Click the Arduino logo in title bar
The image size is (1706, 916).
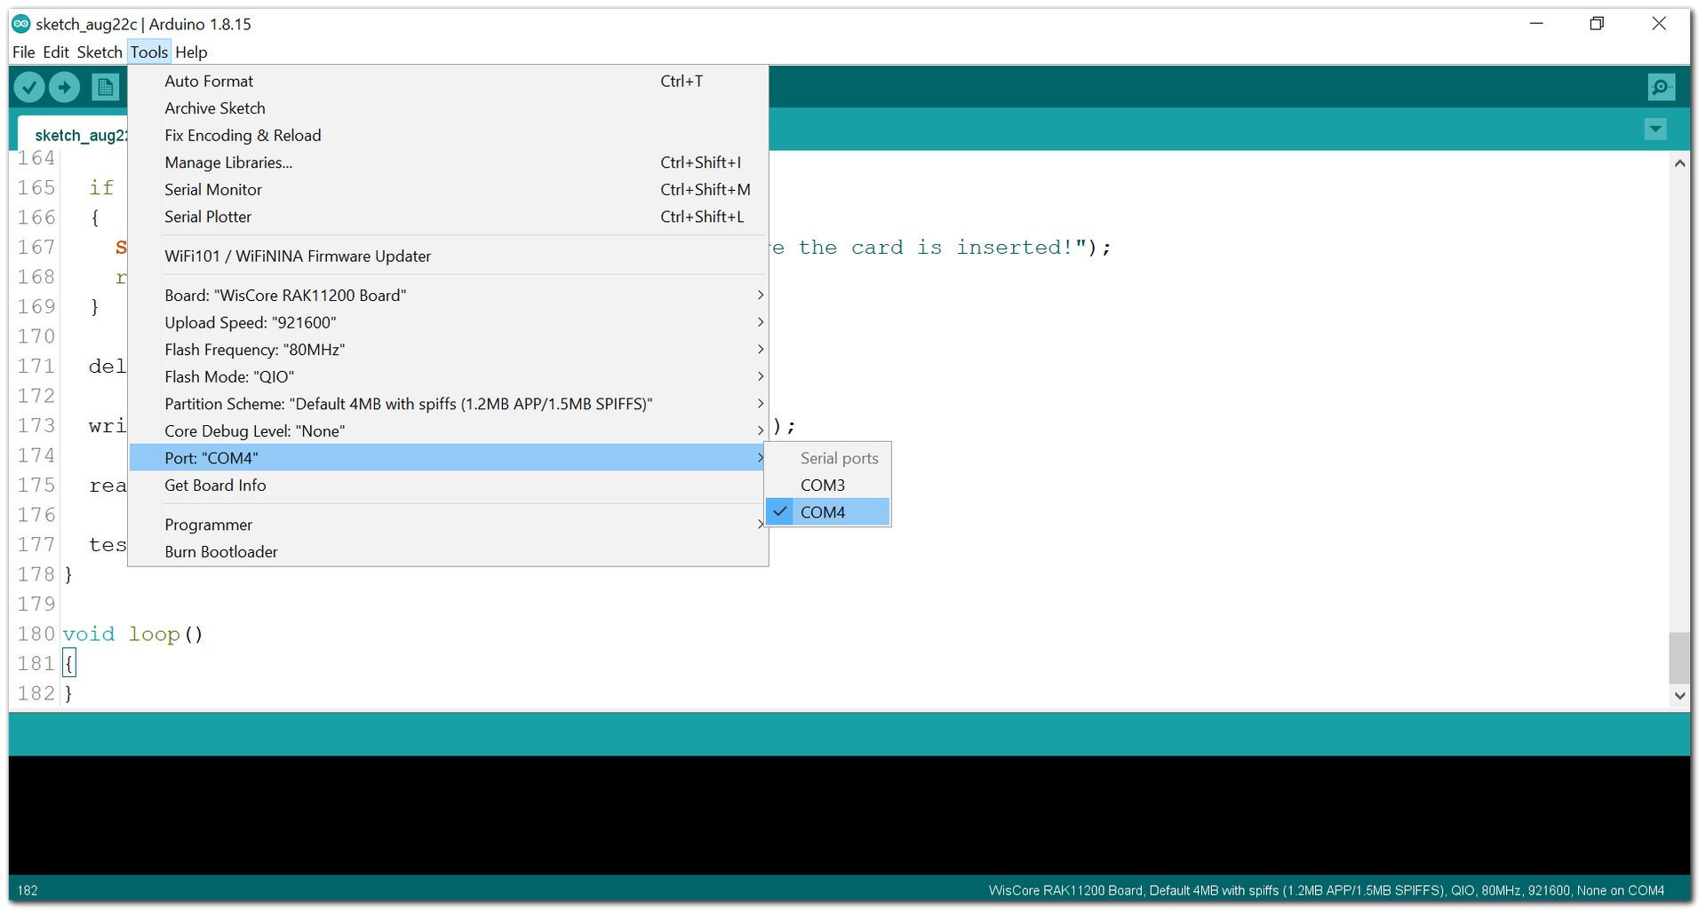(x=21, y=24)
